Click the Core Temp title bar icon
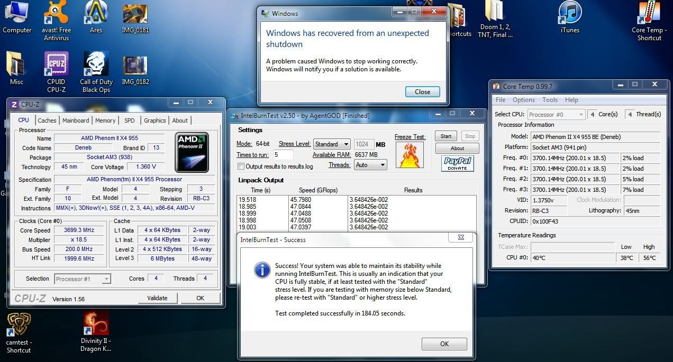This screenshot has width=673, height=362. 496,87
